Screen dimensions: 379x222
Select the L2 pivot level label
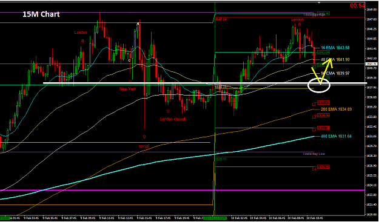(x=314, y=117)
